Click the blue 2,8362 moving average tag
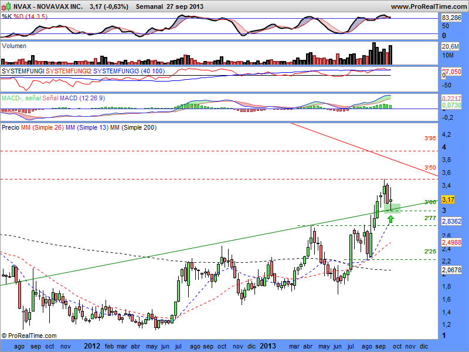Viewport: 469px width, 352px height. 451,221
